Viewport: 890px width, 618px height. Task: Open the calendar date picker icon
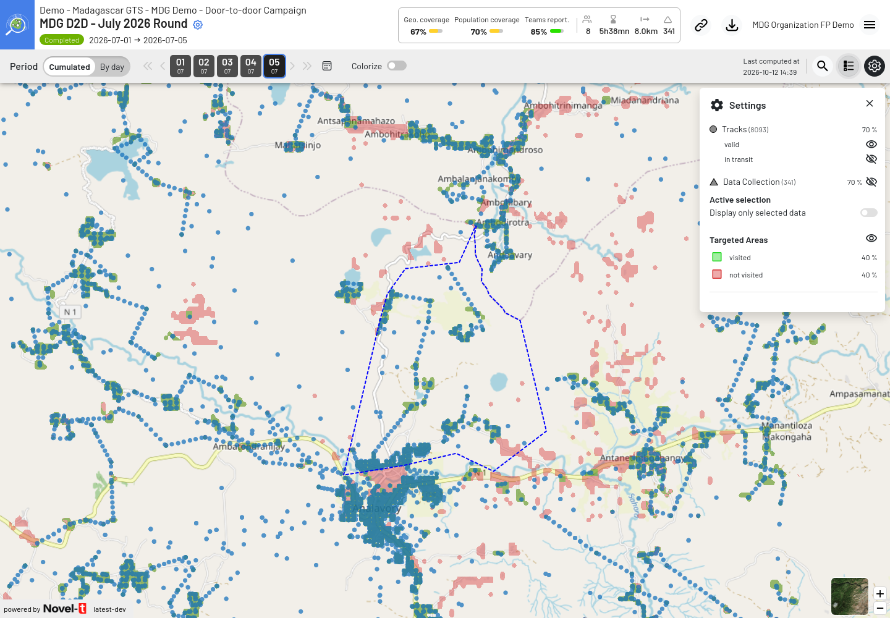tap(327, 66)
